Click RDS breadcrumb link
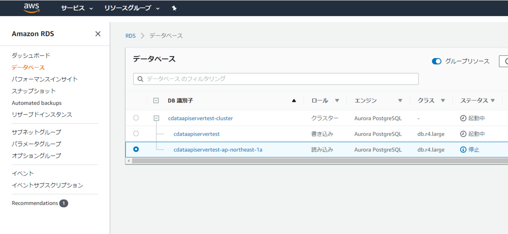 tap(130, 36)
